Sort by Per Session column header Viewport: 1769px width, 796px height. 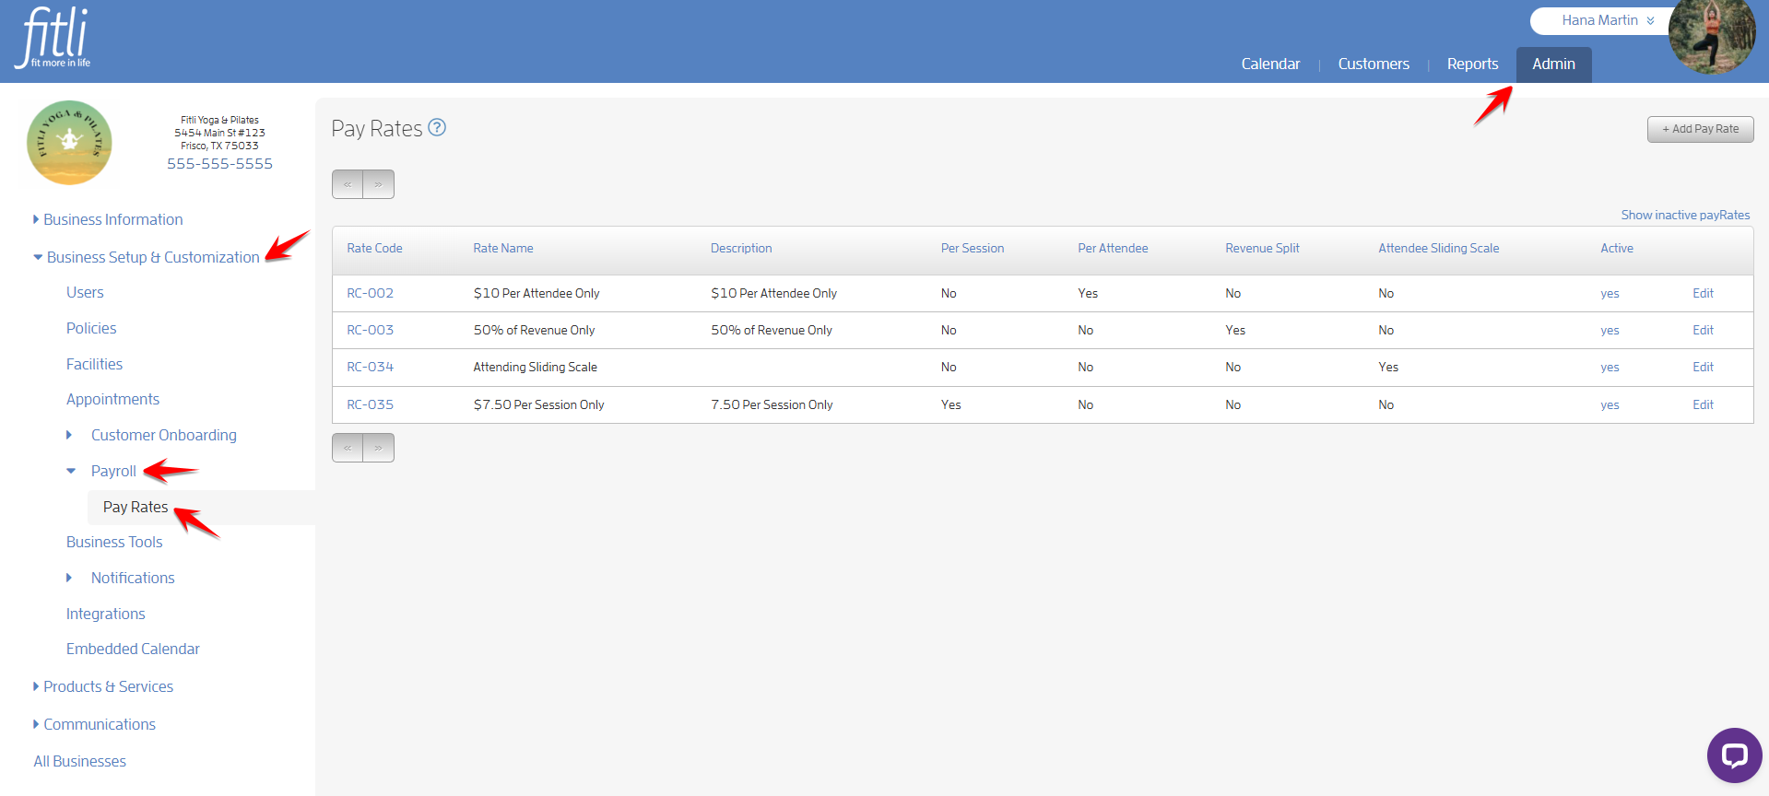[x=973, y=248]
